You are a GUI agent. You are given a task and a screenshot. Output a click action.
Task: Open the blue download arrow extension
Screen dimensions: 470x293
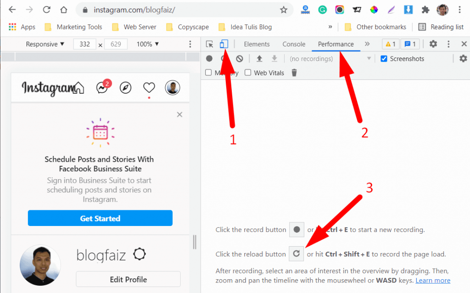coord(408,10)
